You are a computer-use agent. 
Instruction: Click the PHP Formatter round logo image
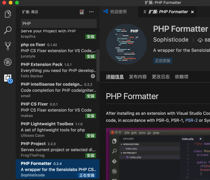tap(126, 44)
